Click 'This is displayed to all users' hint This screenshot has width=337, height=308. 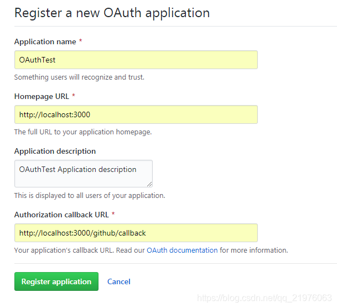(89, 195)
